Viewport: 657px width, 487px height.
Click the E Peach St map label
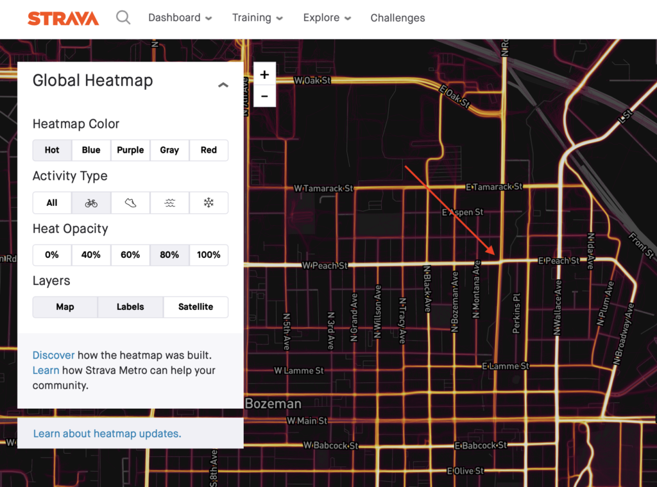(x=559, y=261)
